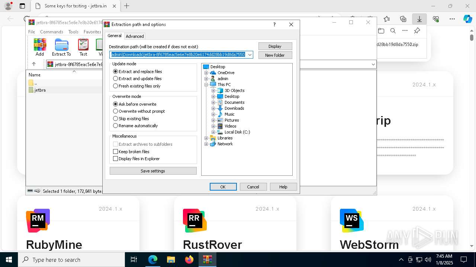Click WinRAR taskbar icon
The image size is (476, 267).
208,260
